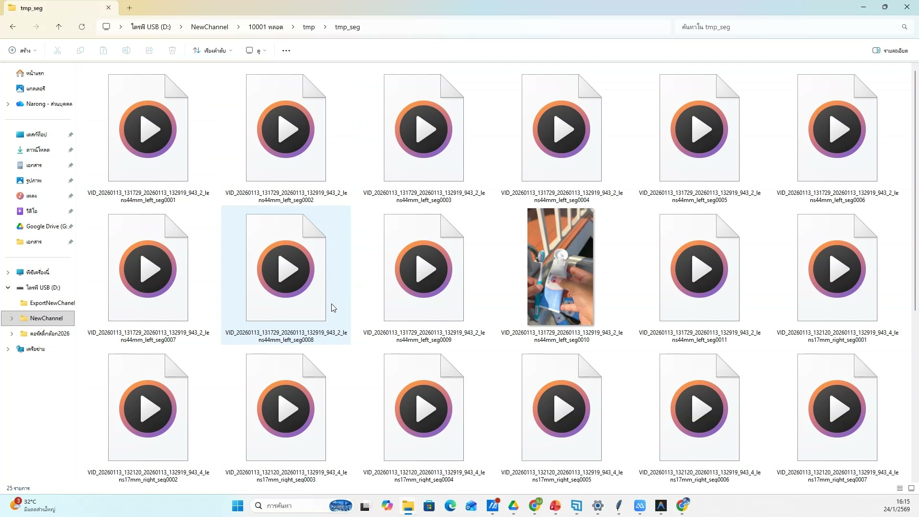Click the Back navigation button
Image resolution: width=919 pixels, height=517 pixels.
13,27
